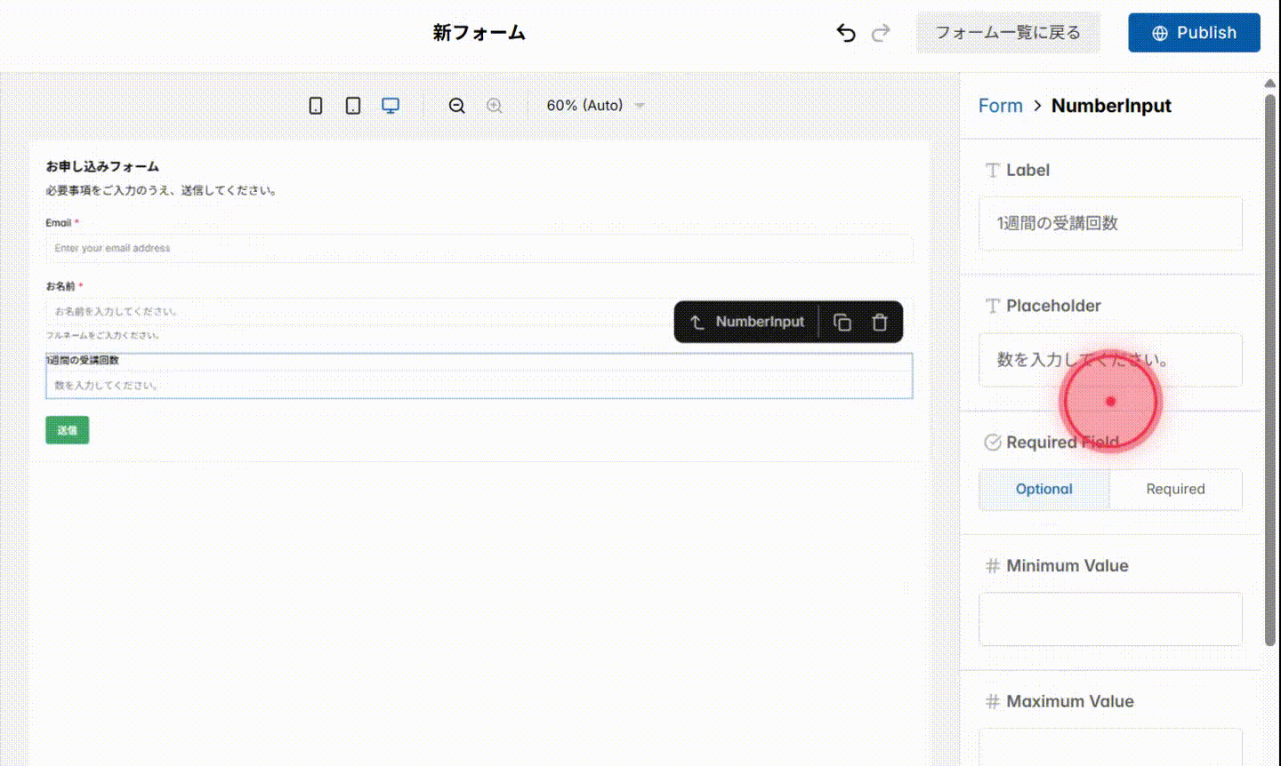Image resolution: width=1281 pixels, height=766 pixels.
Task: Select the tablet preview icon
Action: tap(352, 105)
